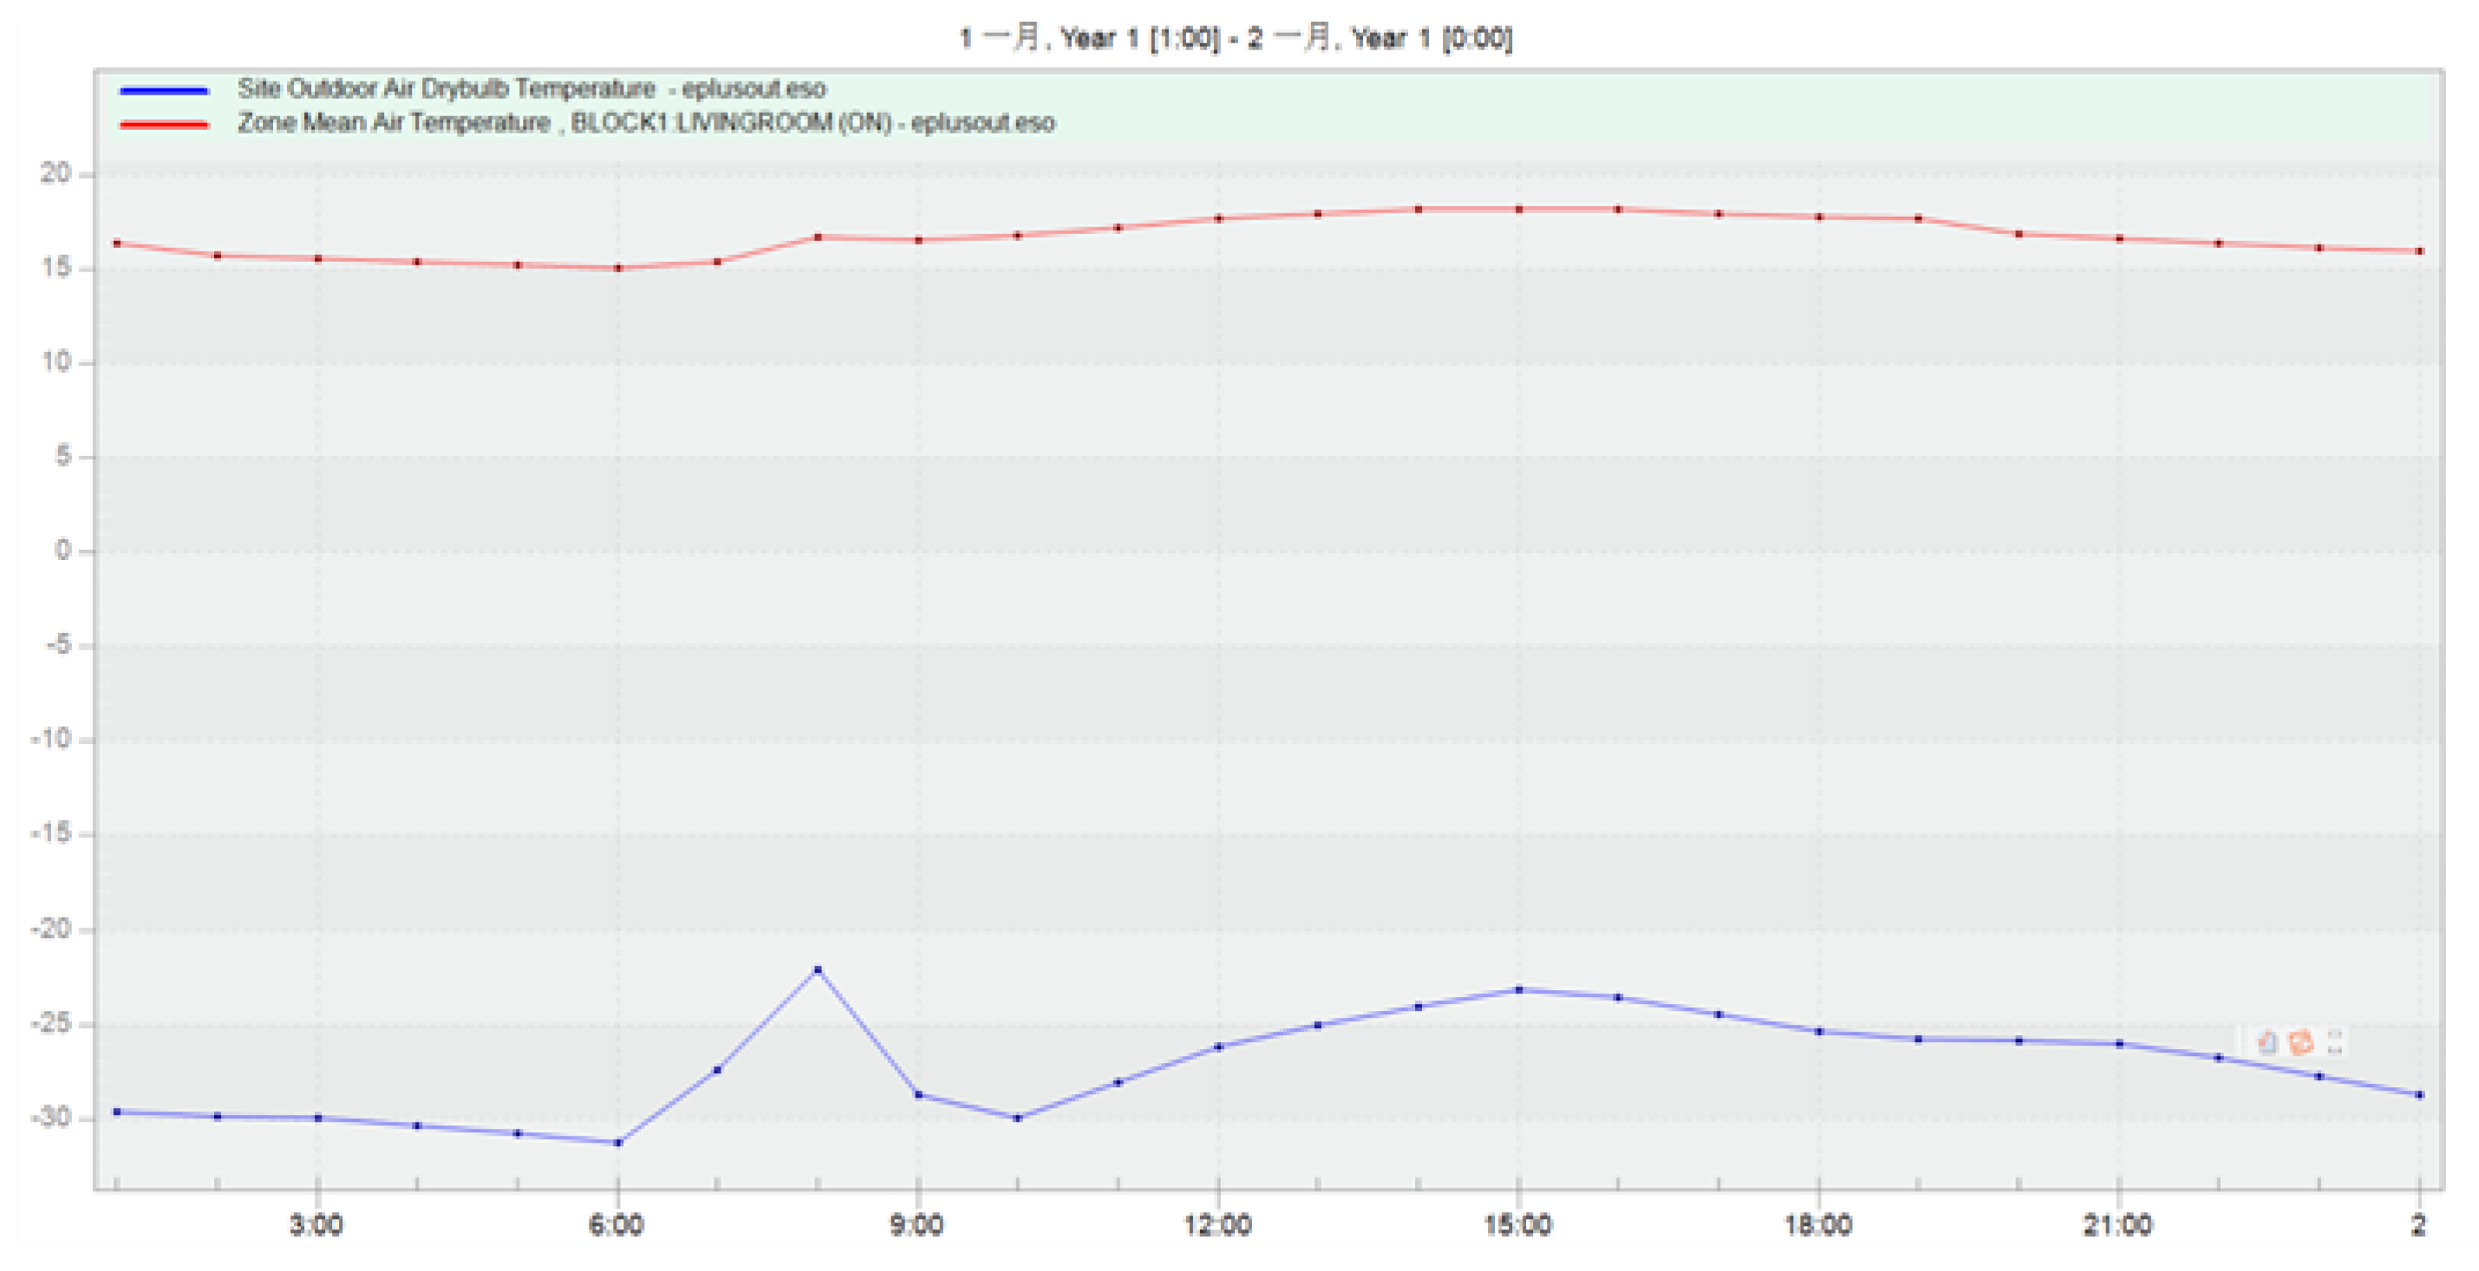Viewport: 2479px width, 1271px height.
Task: Click the orange palette icon in the floating toolbar
Action: (2301, 1042)
